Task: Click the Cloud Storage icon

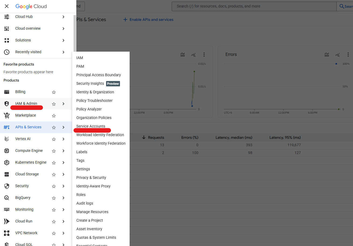Action: [x=7, y=174]
